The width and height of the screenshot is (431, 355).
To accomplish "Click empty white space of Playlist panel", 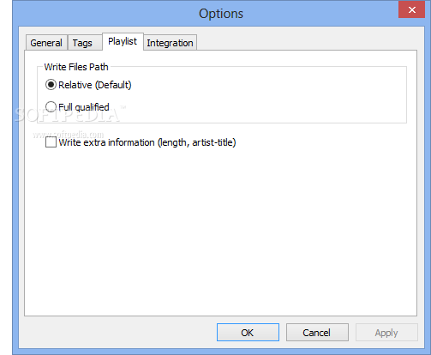I will point(220,229).
